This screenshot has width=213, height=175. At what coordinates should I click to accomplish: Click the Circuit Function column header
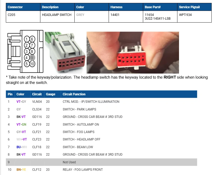coord(129,94)
